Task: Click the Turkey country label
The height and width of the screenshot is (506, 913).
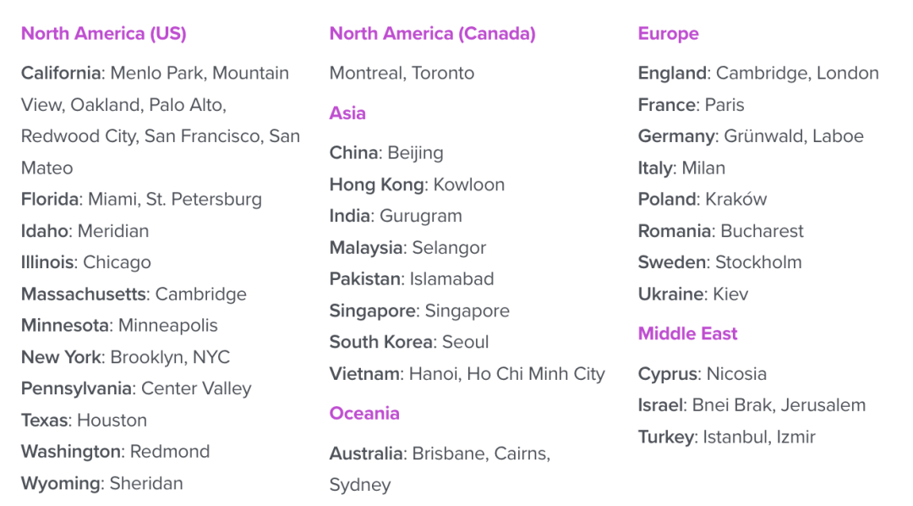Action: (666, 437)
